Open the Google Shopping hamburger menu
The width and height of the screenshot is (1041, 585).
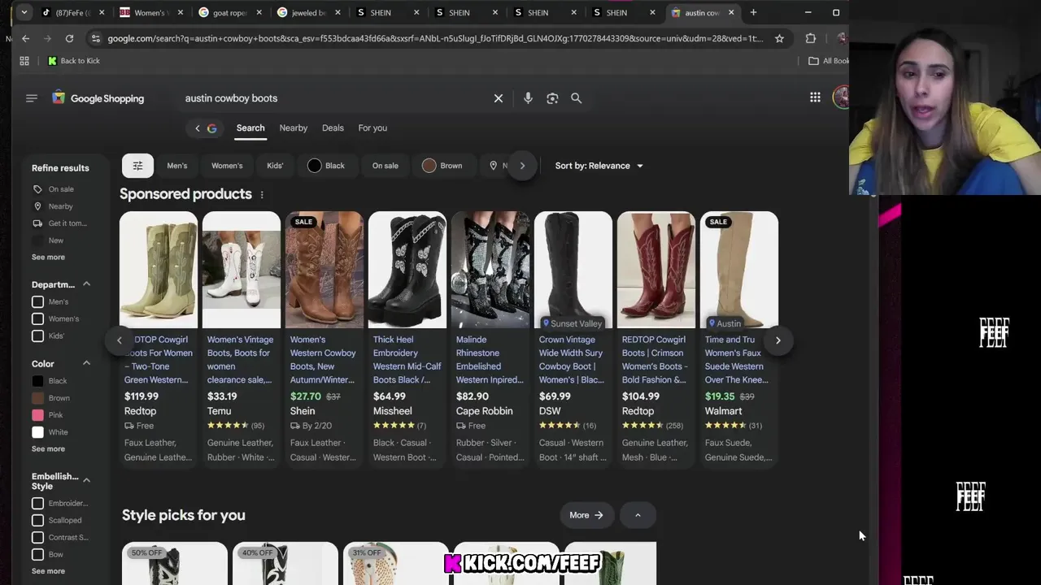click(x=32, y=98)
